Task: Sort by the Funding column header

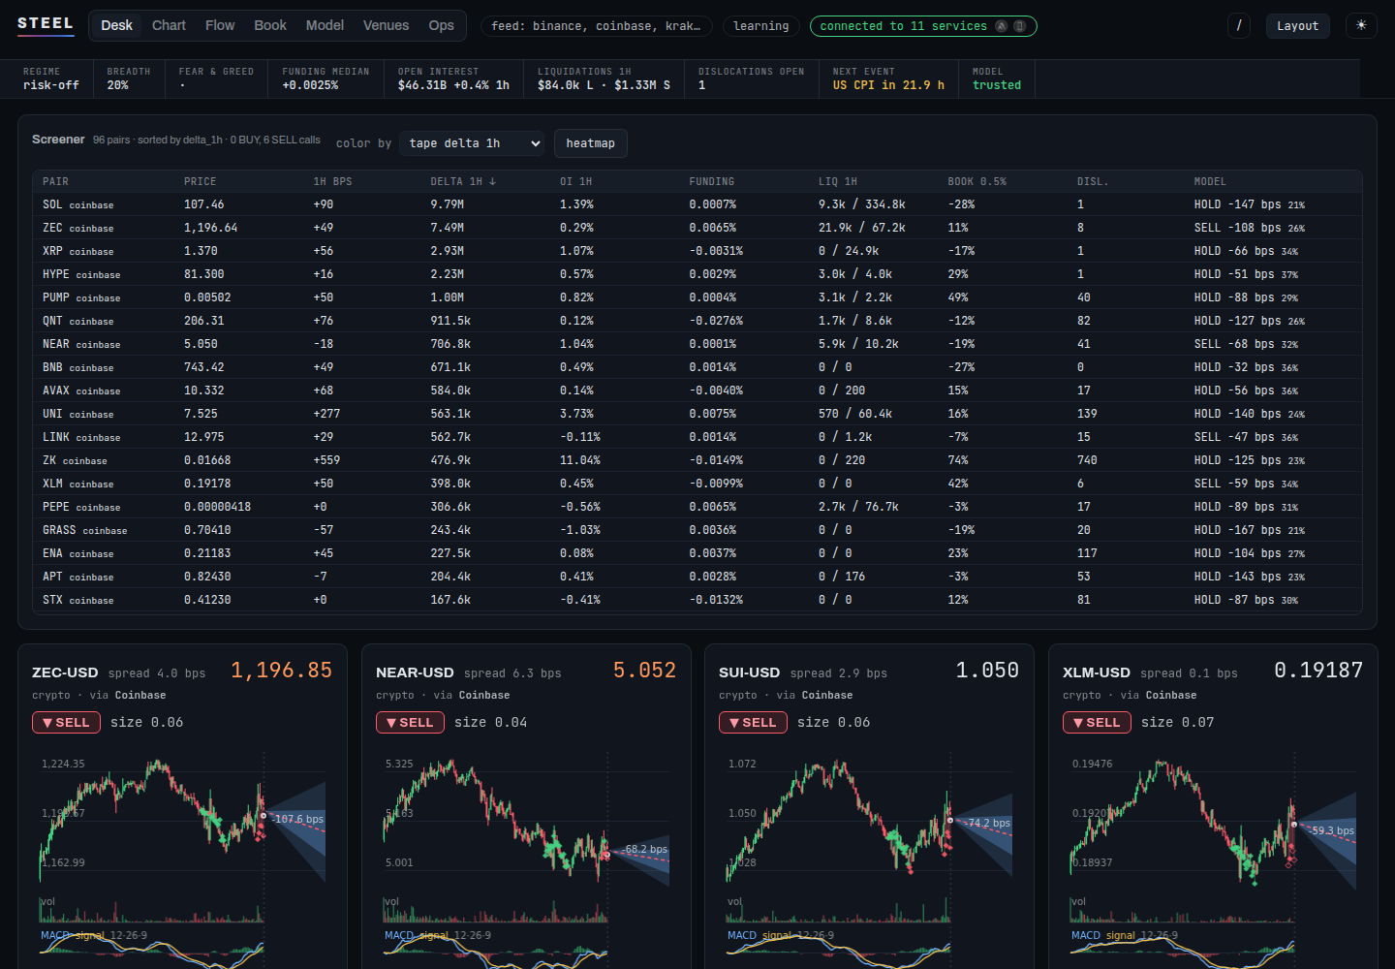Action: [x=712, y=181]
